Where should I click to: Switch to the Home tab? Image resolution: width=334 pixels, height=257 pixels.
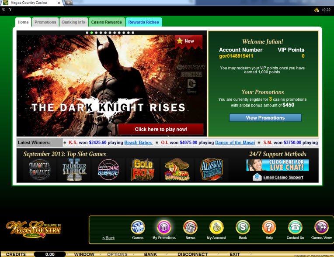(23, 22)
